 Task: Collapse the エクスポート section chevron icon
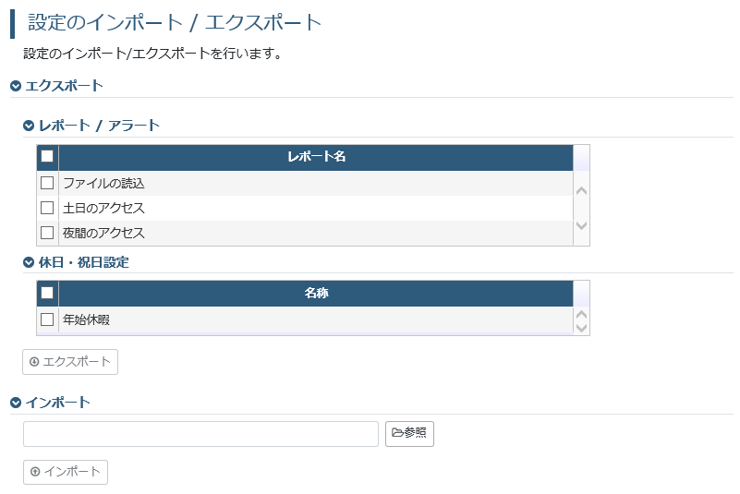[16, 86]
